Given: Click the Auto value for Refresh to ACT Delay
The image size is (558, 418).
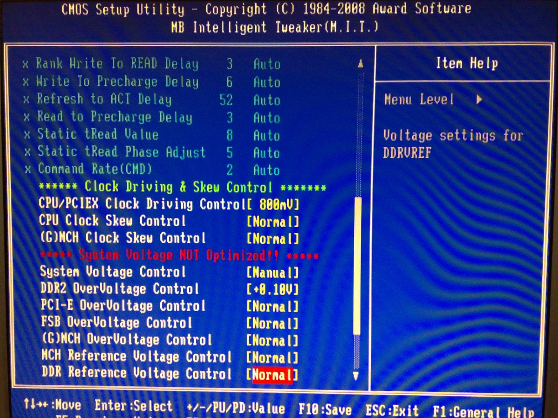Looking at the screenshot, I should pyautogui.click(x=267, y=100).
